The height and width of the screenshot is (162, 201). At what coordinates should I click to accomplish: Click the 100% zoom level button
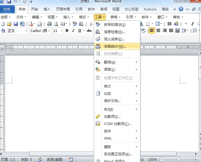click(152, 160)
